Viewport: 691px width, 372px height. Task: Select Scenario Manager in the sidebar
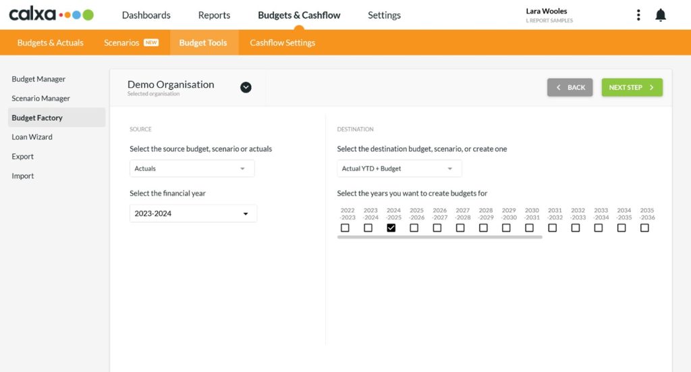[40, 99]
